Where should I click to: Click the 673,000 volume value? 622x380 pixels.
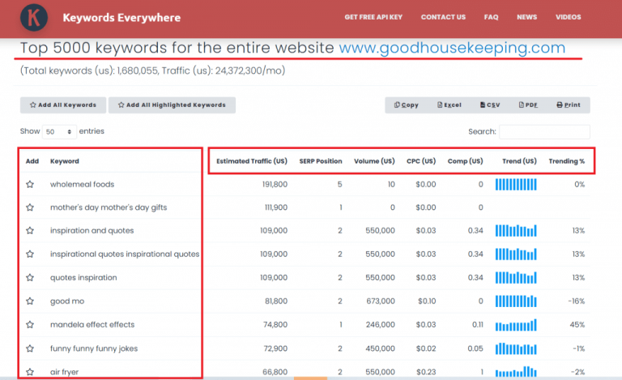tap(381, 301)
